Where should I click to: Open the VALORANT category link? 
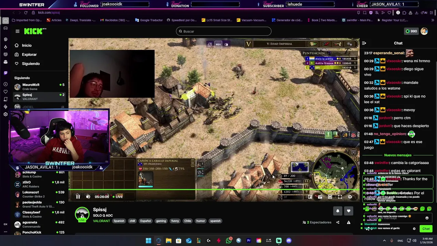point(101,221)
